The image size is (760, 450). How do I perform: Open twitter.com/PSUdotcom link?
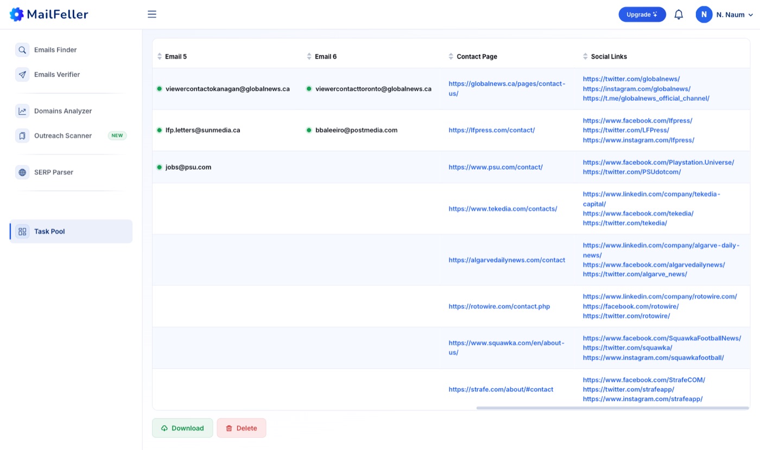[632, 172]
